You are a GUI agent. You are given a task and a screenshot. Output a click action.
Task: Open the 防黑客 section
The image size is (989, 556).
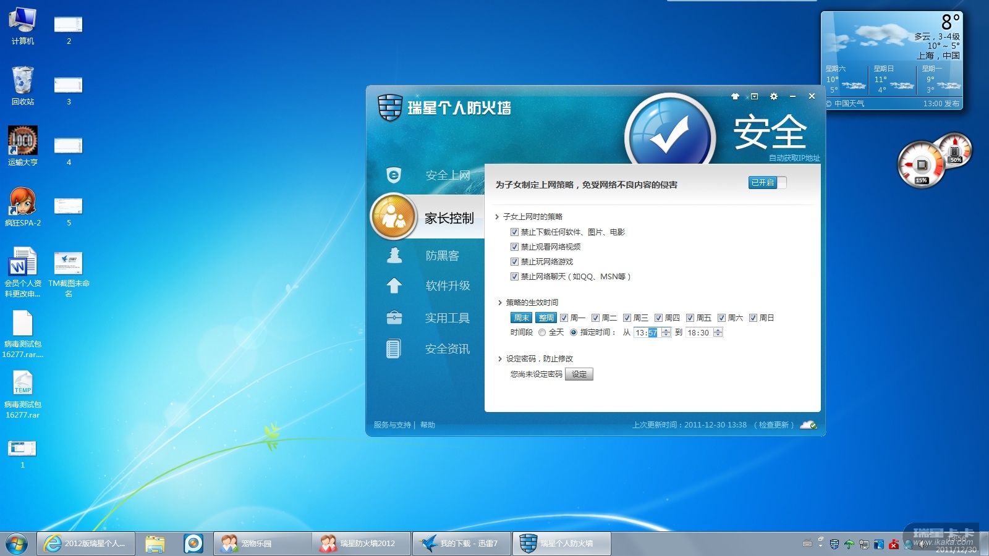(x=427, y=255)
